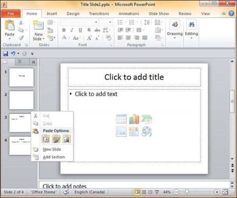Open the font name combo box
Image resolution: width=237 pixels, height=198 pixels.
click(x=78, y=22)
